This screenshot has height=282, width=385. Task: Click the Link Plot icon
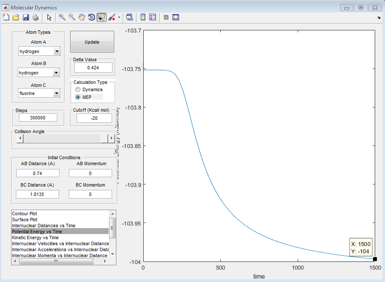(129, 17)
